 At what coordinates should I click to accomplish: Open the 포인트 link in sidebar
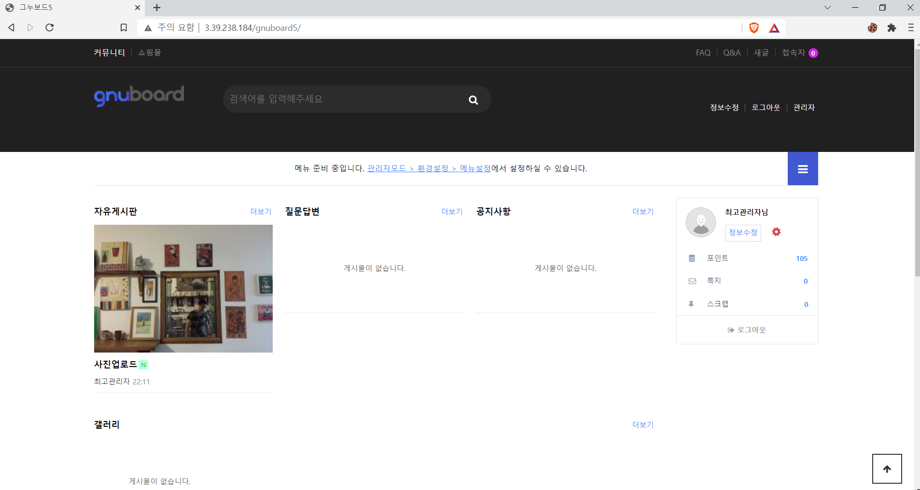pyautogui.click(x=718, y=258)
